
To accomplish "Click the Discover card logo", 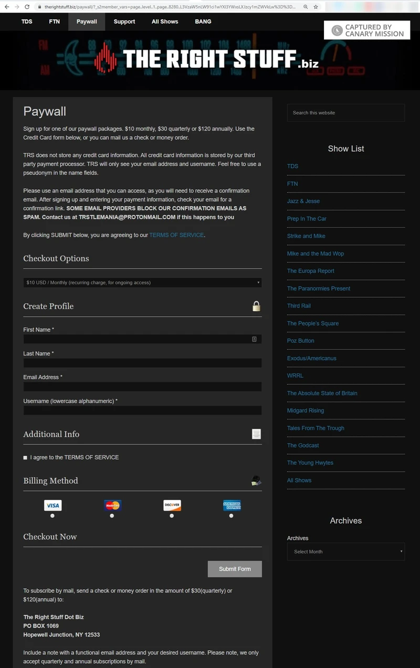I will tap(172, 505).
